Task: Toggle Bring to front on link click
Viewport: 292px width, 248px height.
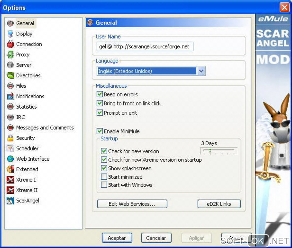Action: coord(100,103)
